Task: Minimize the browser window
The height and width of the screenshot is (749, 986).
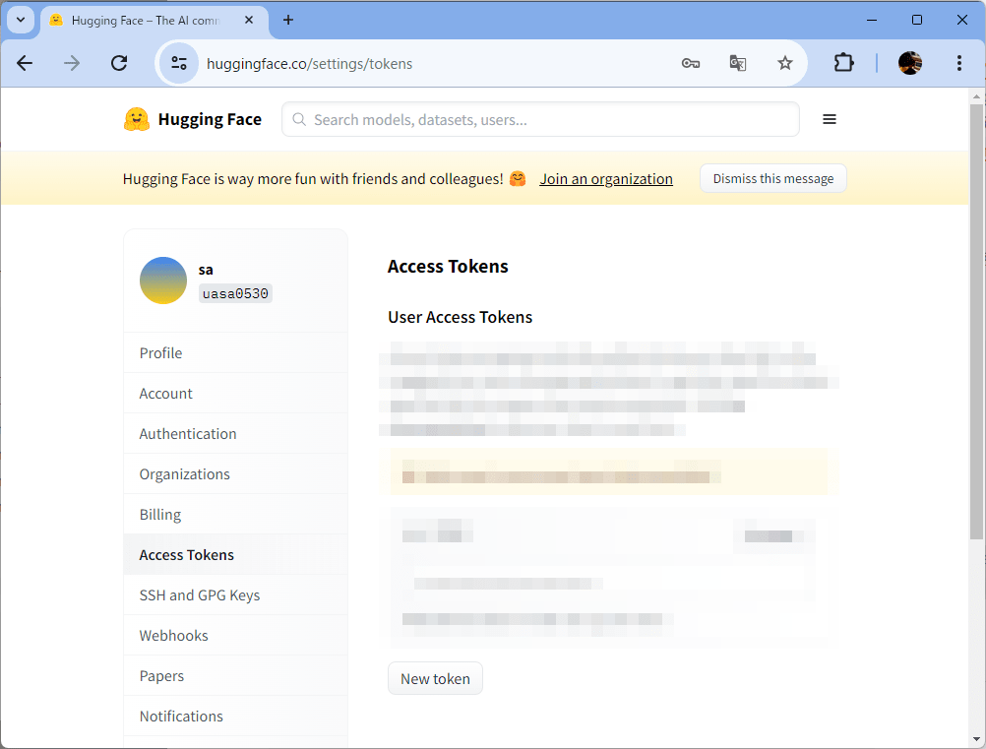Action: (872, 20)
